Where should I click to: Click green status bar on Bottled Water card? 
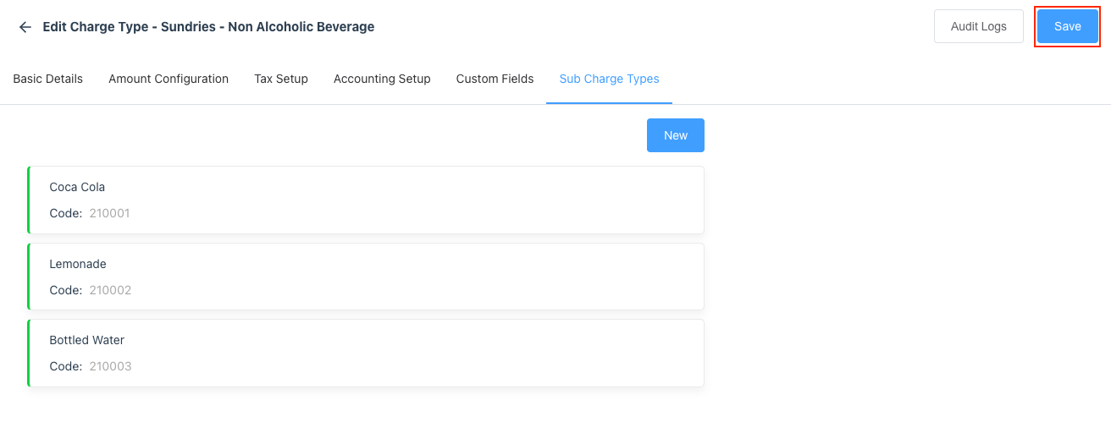pos(29,353)
